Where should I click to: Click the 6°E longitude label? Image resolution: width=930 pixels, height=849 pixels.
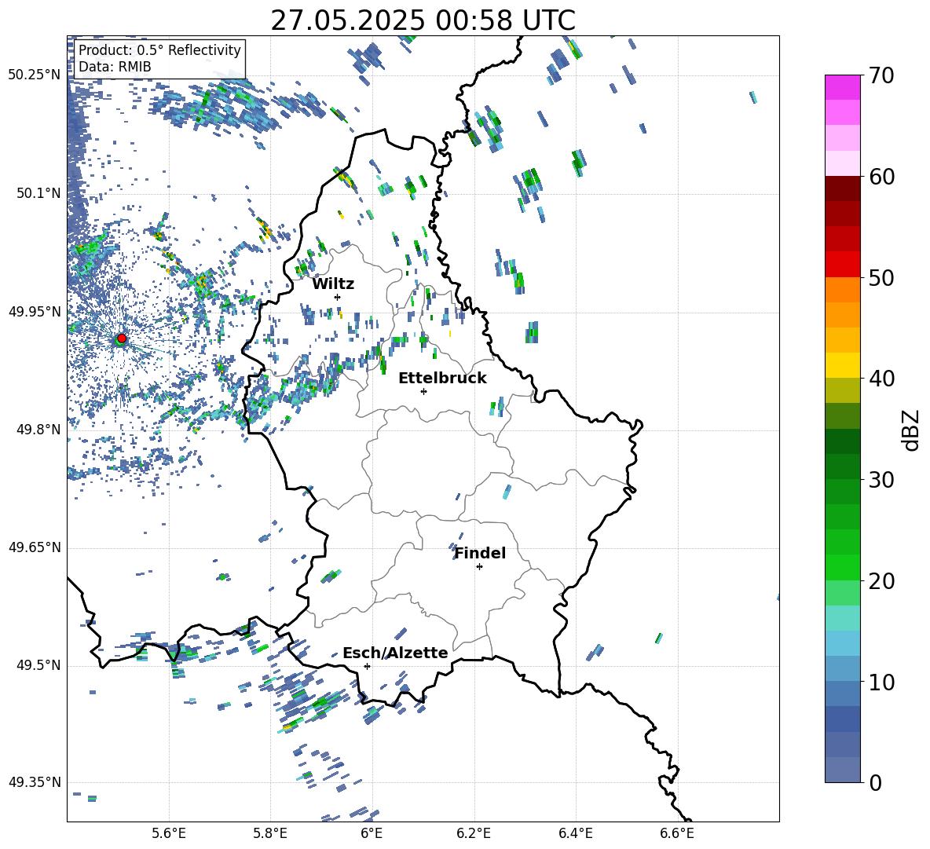point(372,833)
